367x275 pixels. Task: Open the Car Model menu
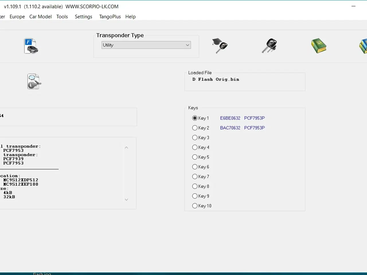(40, 17)
